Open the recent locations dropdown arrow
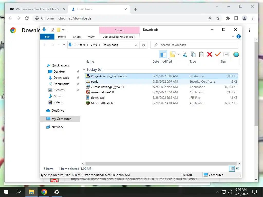This screenshot has height=197, width=263. tap(58, 45)
